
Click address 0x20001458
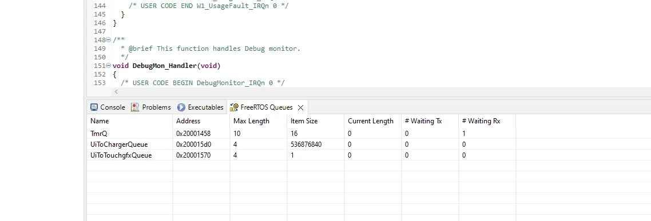(x=193, y=134)
